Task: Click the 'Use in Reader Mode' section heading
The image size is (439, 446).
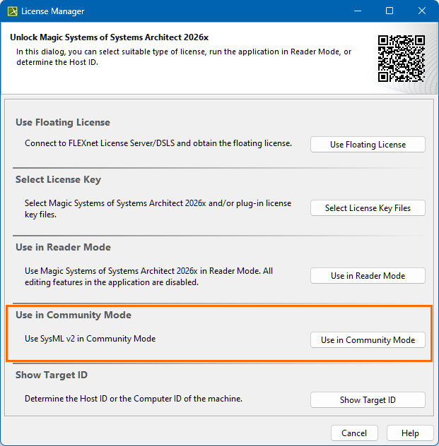Action: [63, 247]
